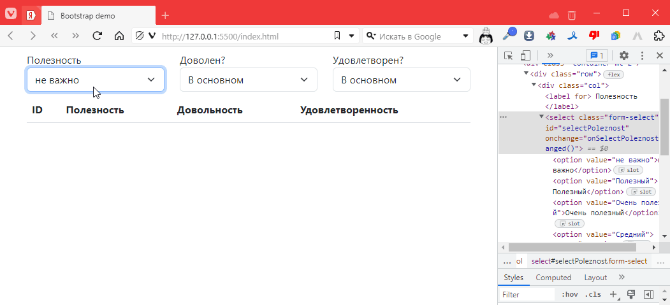Toggle the device toolbar in DevTools
The image size is (670, 305).
coord(525,56)
